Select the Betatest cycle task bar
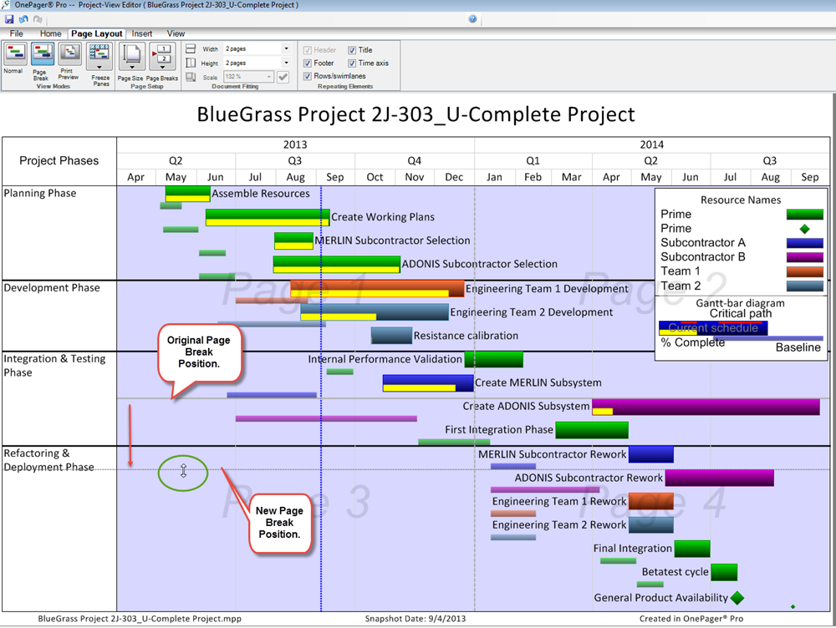 [x=724, y=572]
